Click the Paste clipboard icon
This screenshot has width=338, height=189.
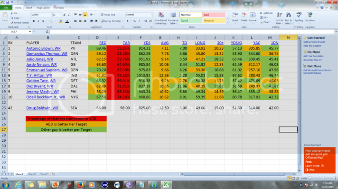pyautogui.click(x=5, y=16)
